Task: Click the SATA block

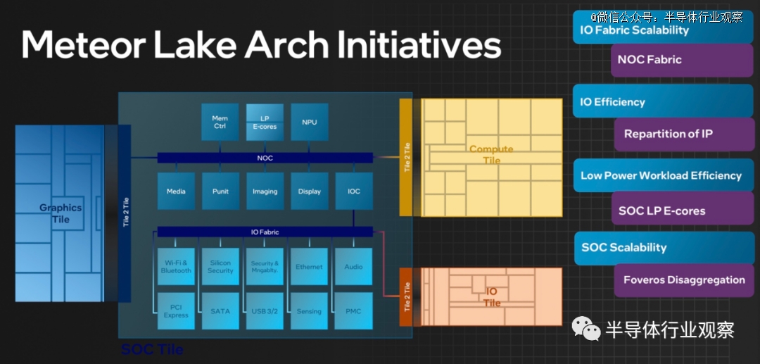Action: click(220, 311)
